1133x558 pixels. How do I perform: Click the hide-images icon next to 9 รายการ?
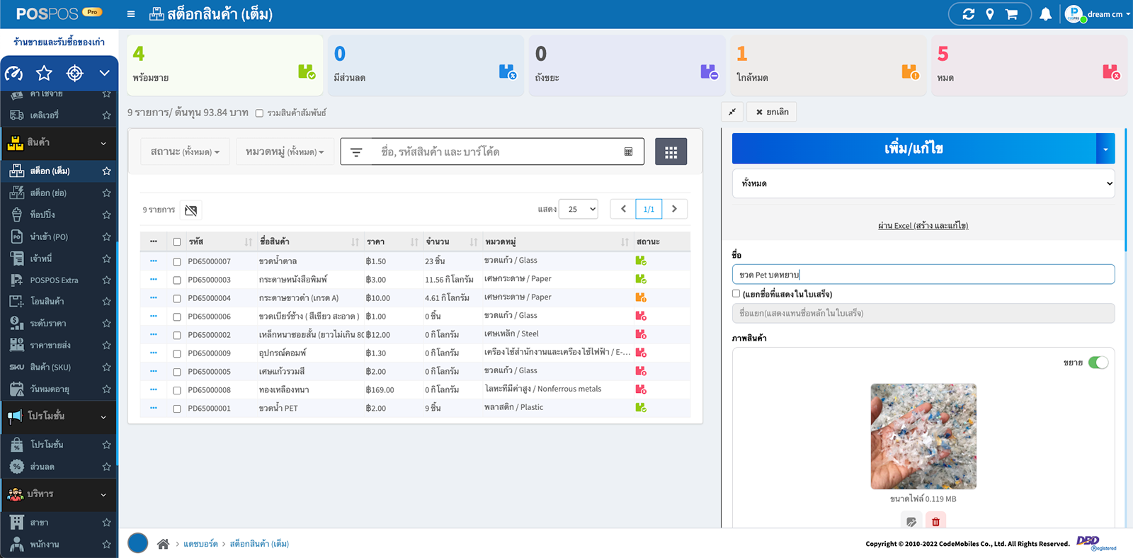coord(190,210)
